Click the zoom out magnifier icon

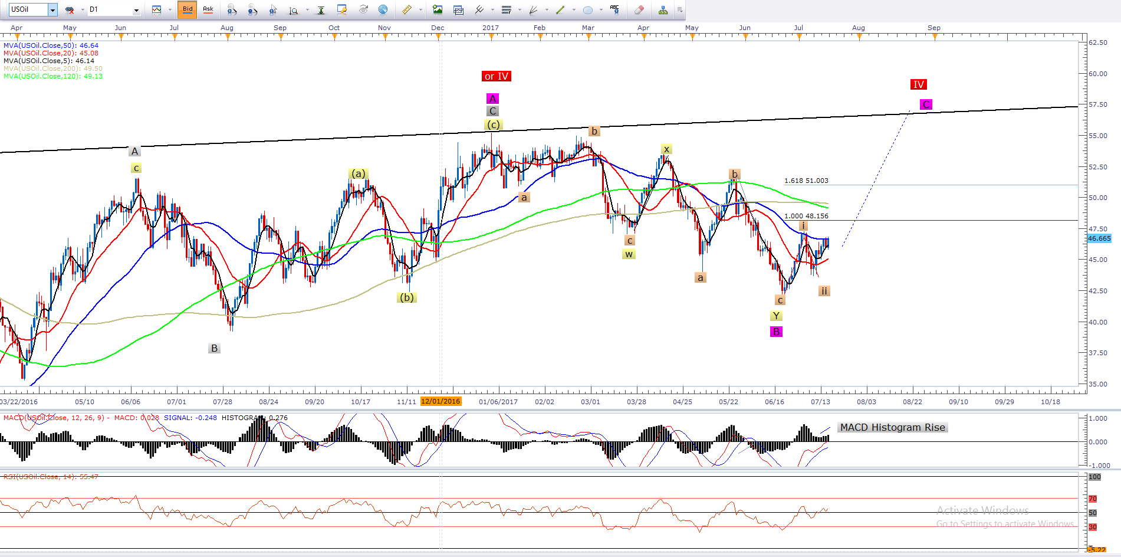tap(252, 9)
